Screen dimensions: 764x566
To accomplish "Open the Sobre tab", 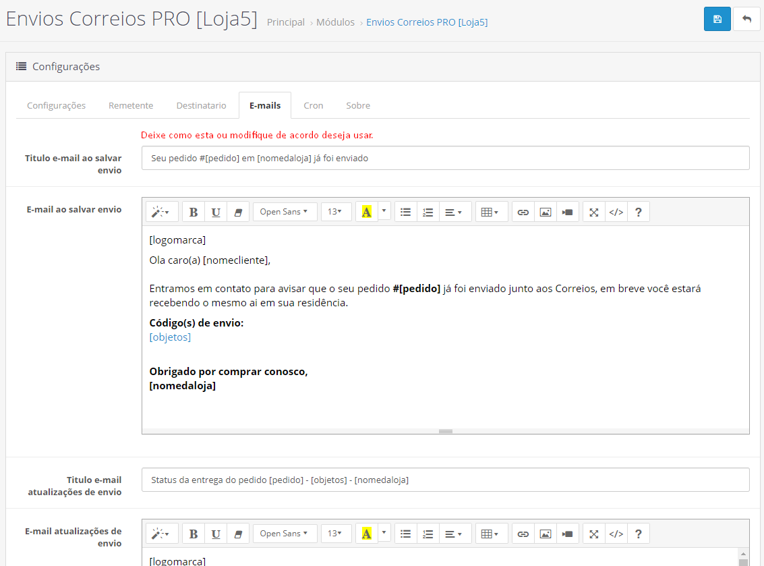I will (x=358, y=105).
